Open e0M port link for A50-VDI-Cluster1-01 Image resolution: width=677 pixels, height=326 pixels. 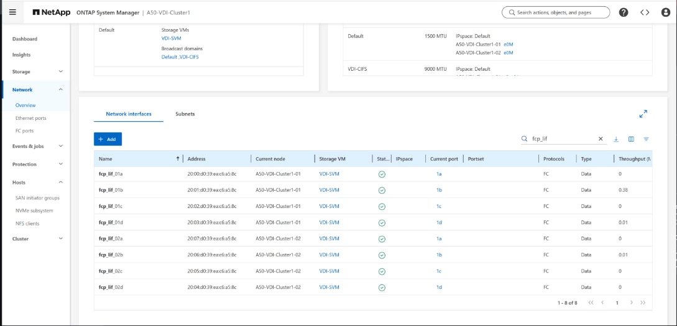pyautogui.click(x=508, y=45)
